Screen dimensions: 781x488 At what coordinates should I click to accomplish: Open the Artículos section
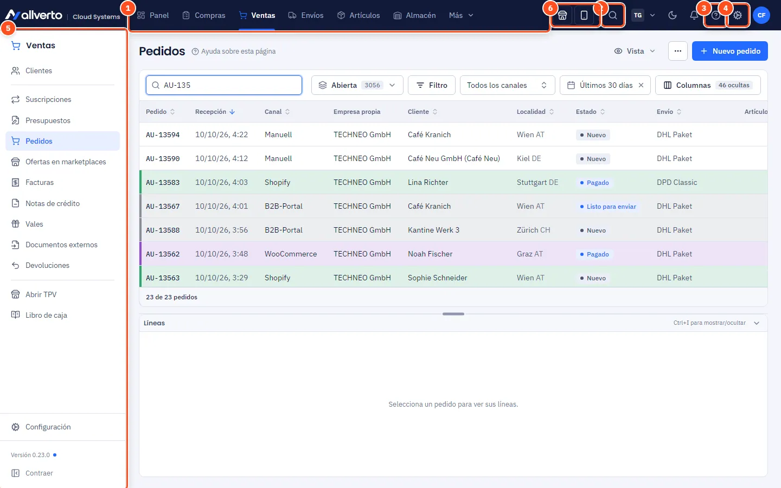[x=359, y=15]
